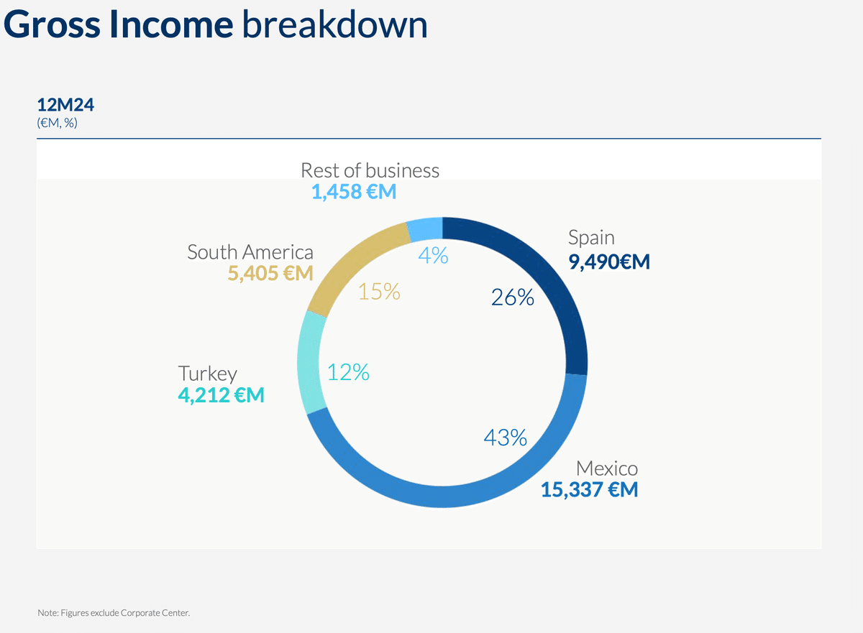Click the 4% percentage label
The image size is (863, 633).
(x=433, y=255)
